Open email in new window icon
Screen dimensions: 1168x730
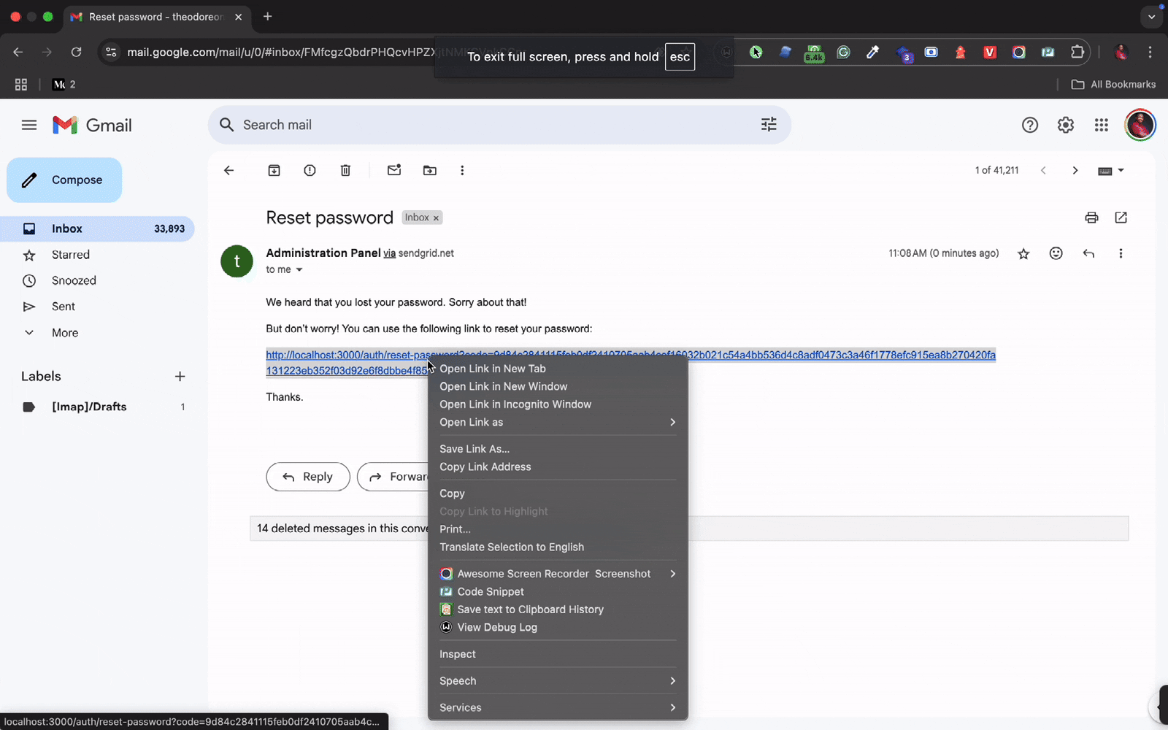click(1121, 218)
